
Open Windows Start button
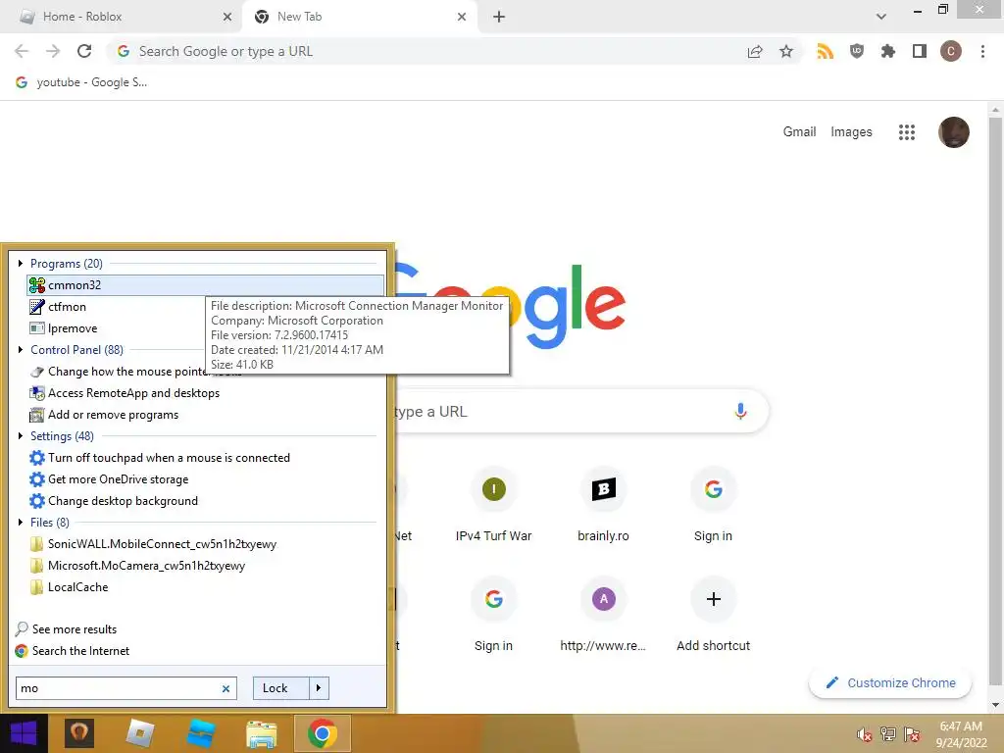tap(24, 733)
